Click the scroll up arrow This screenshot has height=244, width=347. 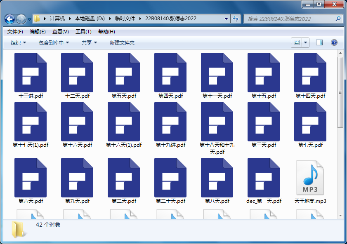[x=340, y=53]
